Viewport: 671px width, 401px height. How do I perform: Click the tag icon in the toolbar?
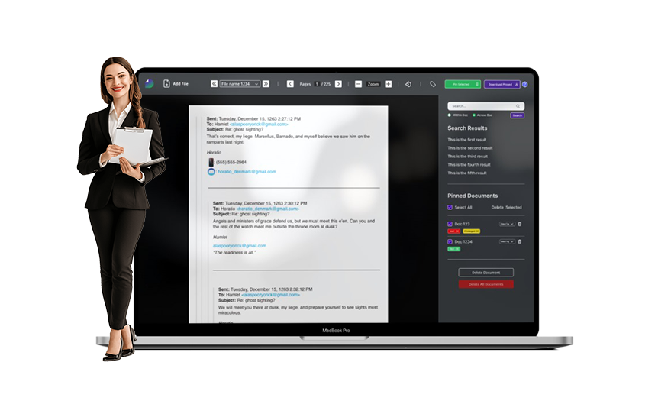point(432,84)
